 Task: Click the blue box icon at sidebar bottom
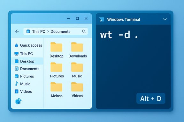[18, 101]
